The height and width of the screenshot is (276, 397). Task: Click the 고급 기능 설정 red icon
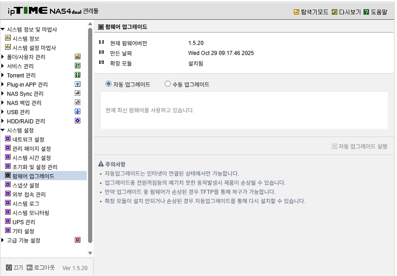(x=78, y=240)
